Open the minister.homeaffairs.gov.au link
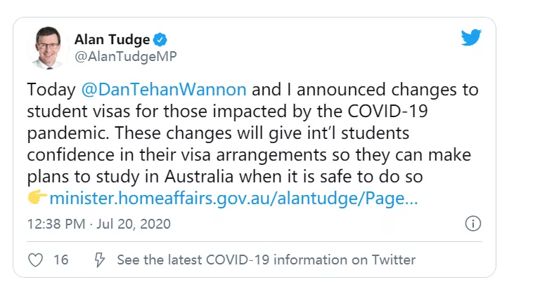The height and width of the screenshot is (289, 547). coord(233,198)
